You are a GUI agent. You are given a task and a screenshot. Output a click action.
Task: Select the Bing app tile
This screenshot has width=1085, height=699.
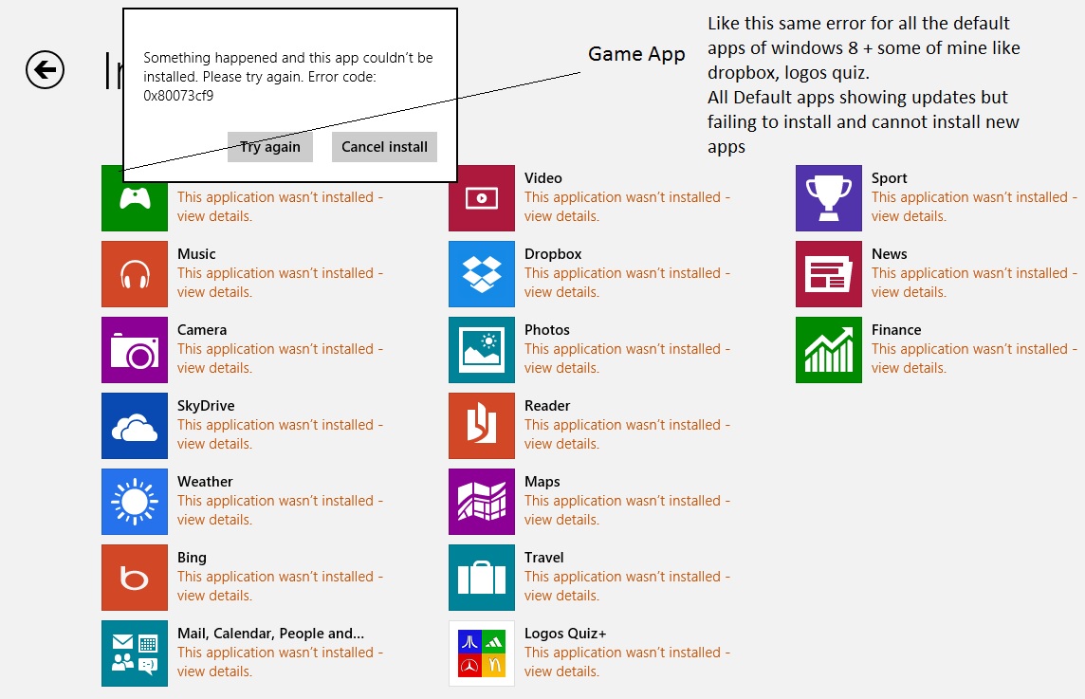(x=135, y=578)
